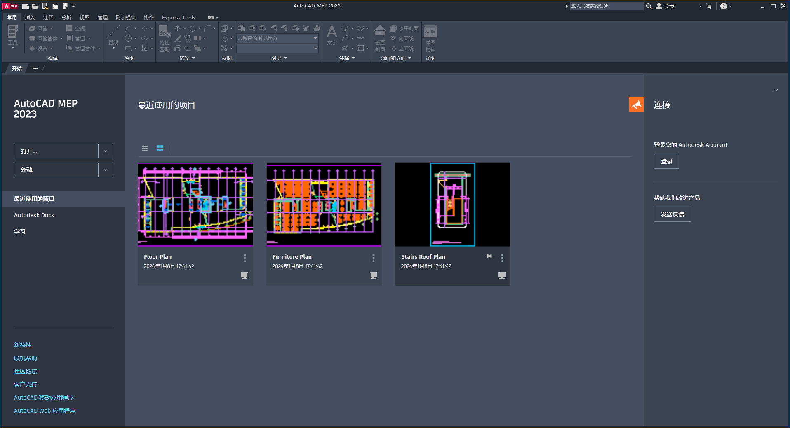Image resolution: width=790 pixels, height=428 pixels.
Task: Click the 垂直剖面 vertical section tool
Action: (x=379, y=37)
